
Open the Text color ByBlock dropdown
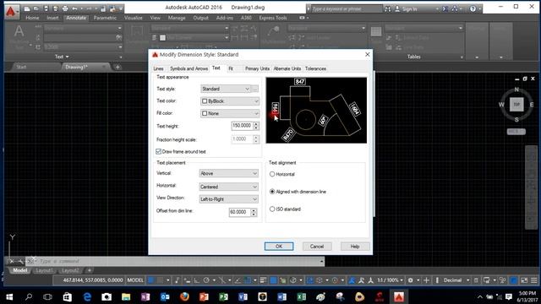[x=230, y=101]
